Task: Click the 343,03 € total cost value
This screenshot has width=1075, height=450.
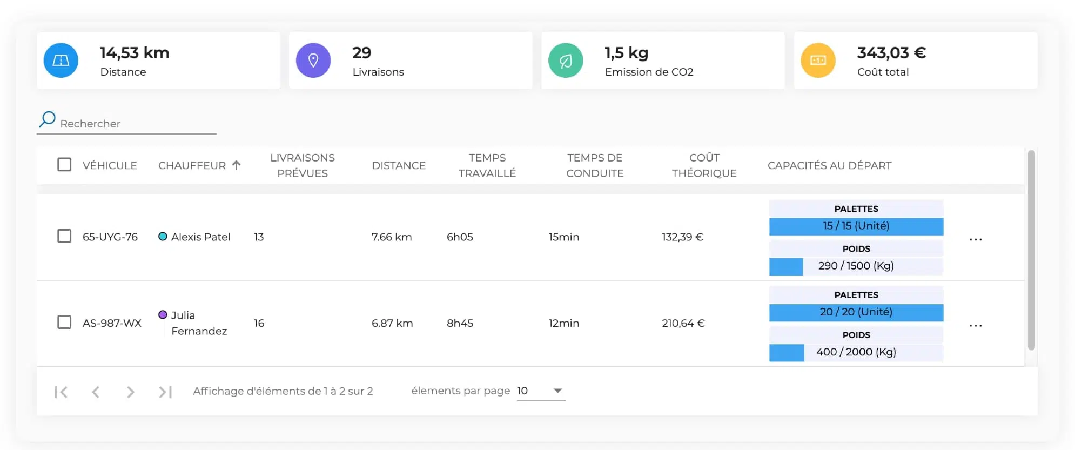Action: click(x=891, y=53)
